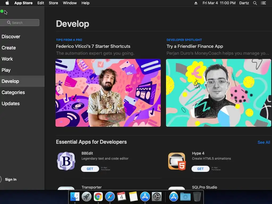Open the Hype 4 app icon
Viewport: 272px width, 204px height.
[x=177, y=161]
